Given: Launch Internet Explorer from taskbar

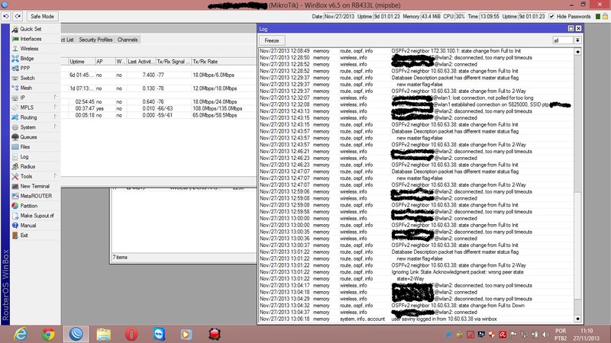Looking at the screenshot, I should (21, 334).
